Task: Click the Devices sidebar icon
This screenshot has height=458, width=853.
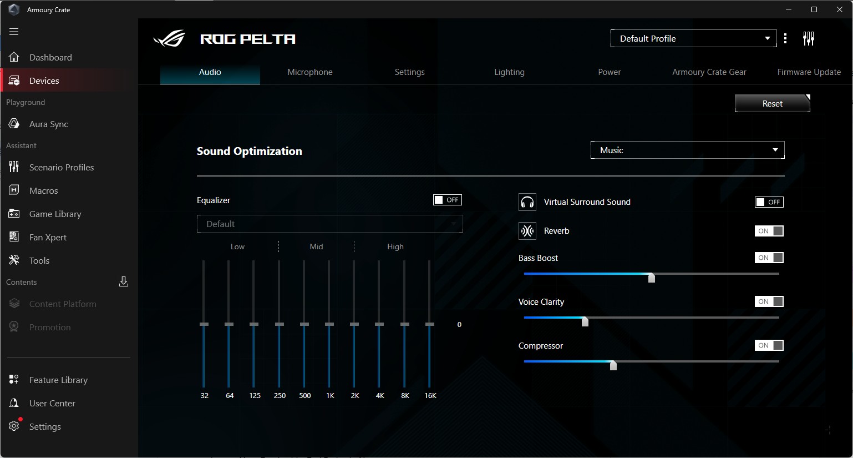Action: click(x=14, y=80)
